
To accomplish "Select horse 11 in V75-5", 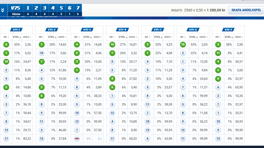I will pyautogui.click(x=148, y=104).
